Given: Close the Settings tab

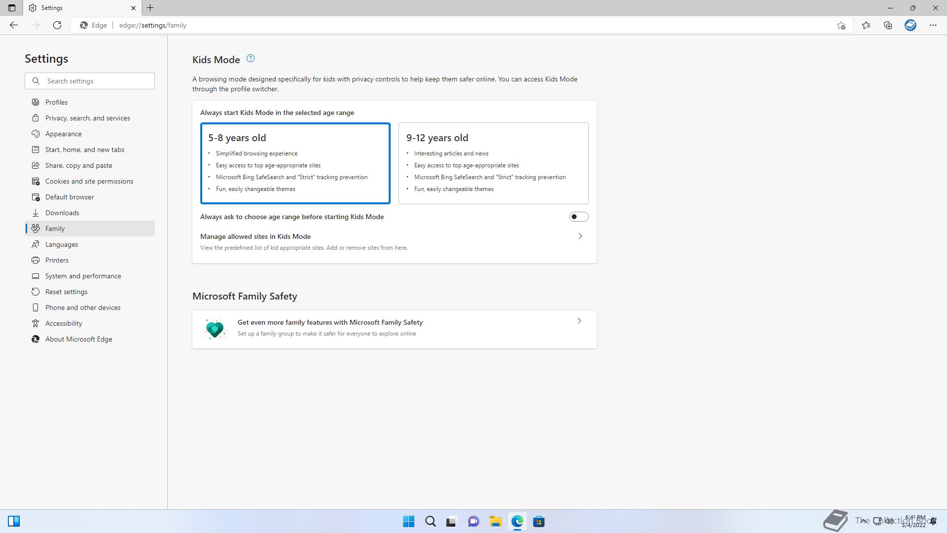Looking at the screenshot, I should (133, 8).
